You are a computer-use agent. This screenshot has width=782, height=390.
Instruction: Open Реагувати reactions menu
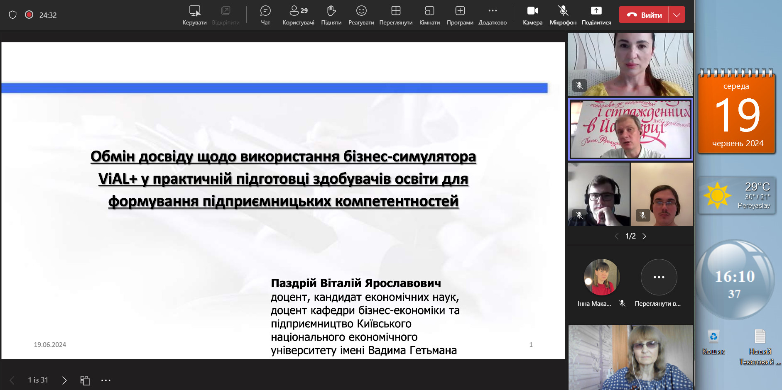[361, 15]
